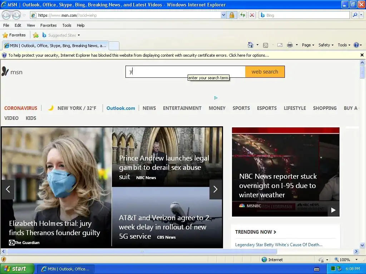
Task: Open the NEWS navigation link
Action: 149,108
